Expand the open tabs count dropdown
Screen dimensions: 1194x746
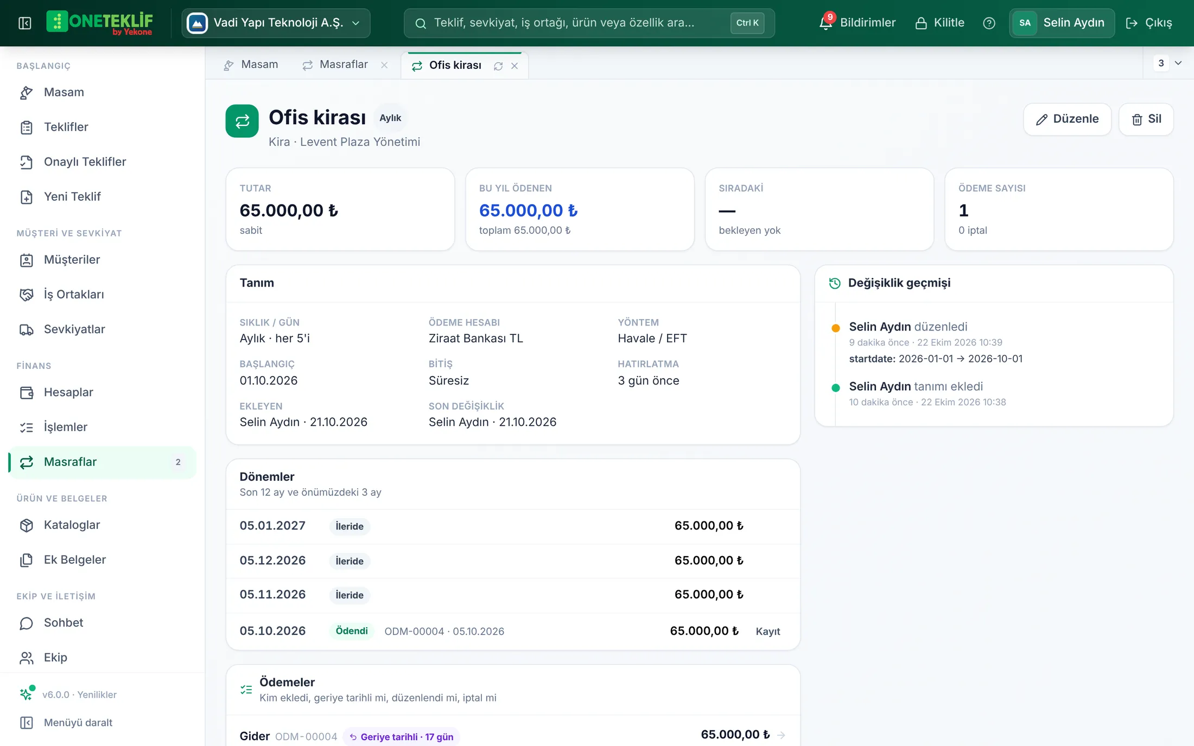point(1168,63)
